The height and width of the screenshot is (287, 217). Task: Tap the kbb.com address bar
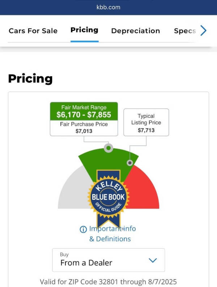tap(109, 7)
